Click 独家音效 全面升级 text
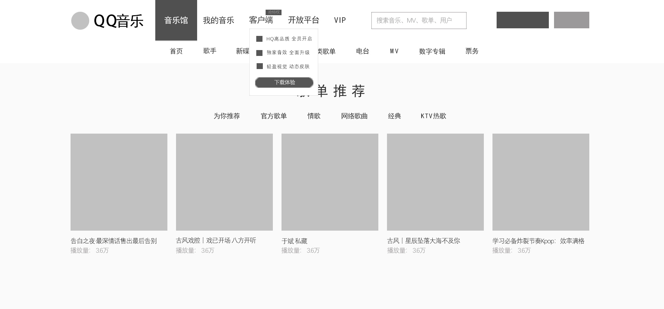Viewport: 664px width, 309px height. pyautogui.click(x=288, y=52)
